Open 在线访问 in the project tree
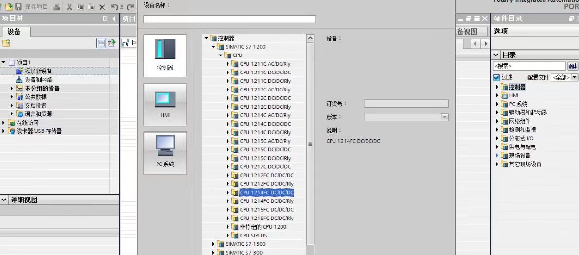 27,123
